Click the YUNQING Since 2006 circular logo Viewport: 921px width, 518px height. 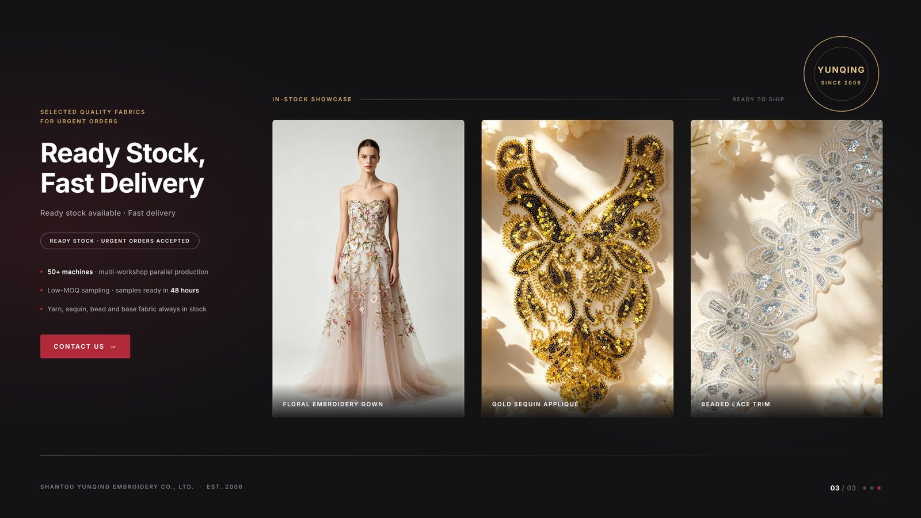point(841,74)
